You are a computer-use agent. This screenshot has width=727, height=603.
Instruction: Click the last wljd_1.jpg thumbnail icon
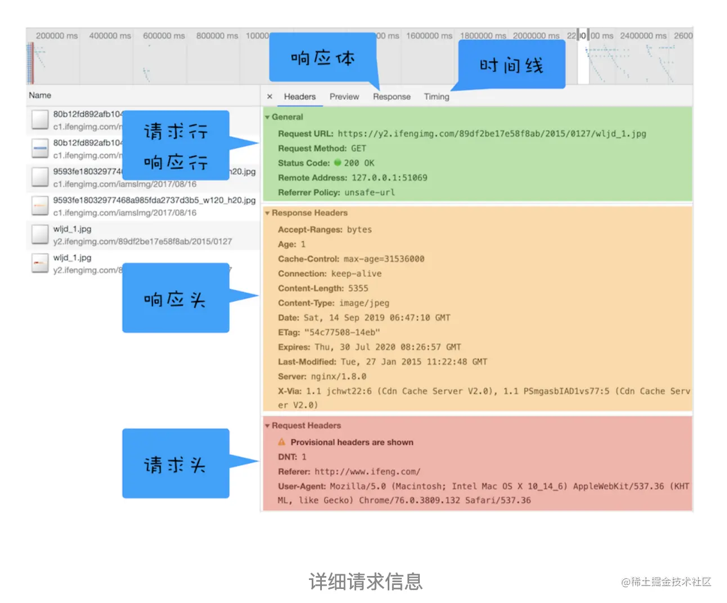[x=40, y=263]
